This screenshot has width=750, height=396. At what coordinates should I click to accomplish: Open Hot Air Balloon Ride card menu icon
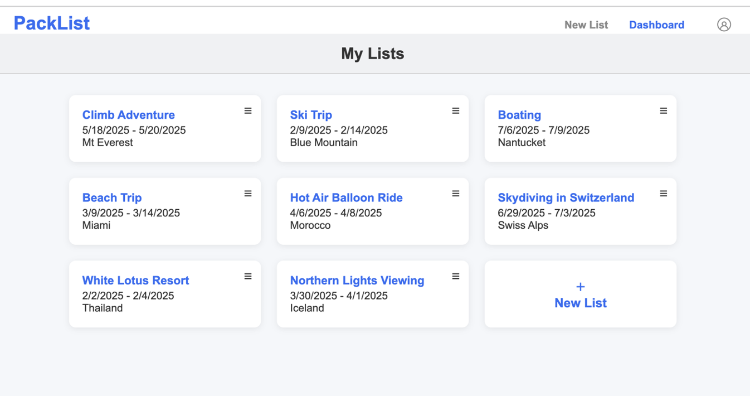click(456, 194)
